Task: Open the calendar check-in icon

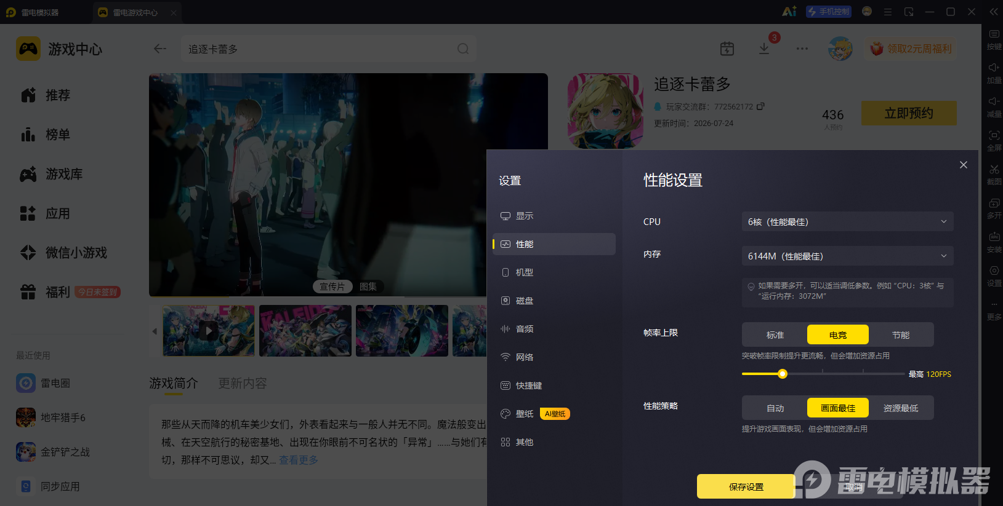Action: [x=727, y=49]
